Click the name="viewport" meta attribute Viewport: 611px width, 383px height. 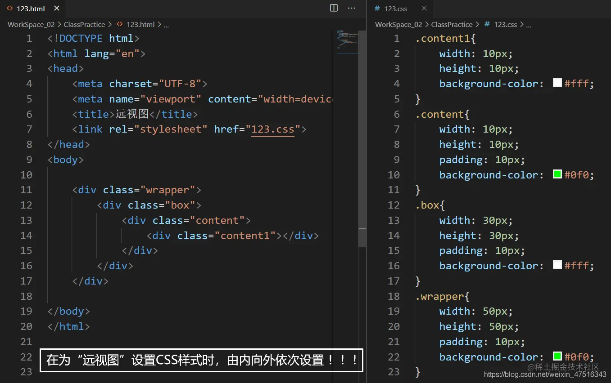[155, 99]
